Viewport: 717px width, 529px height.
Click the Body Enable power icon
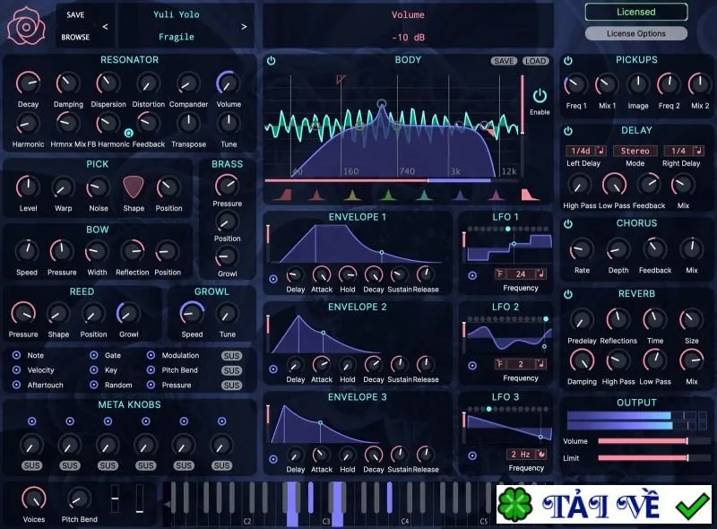pos(540,96)
